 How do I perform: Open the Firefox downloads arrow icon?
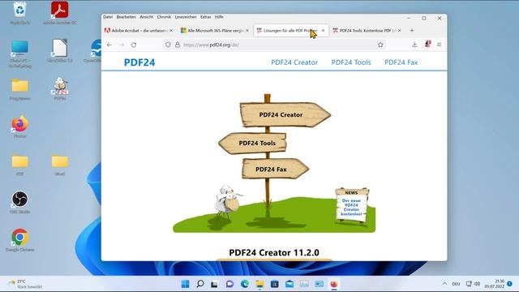(414, 45)
